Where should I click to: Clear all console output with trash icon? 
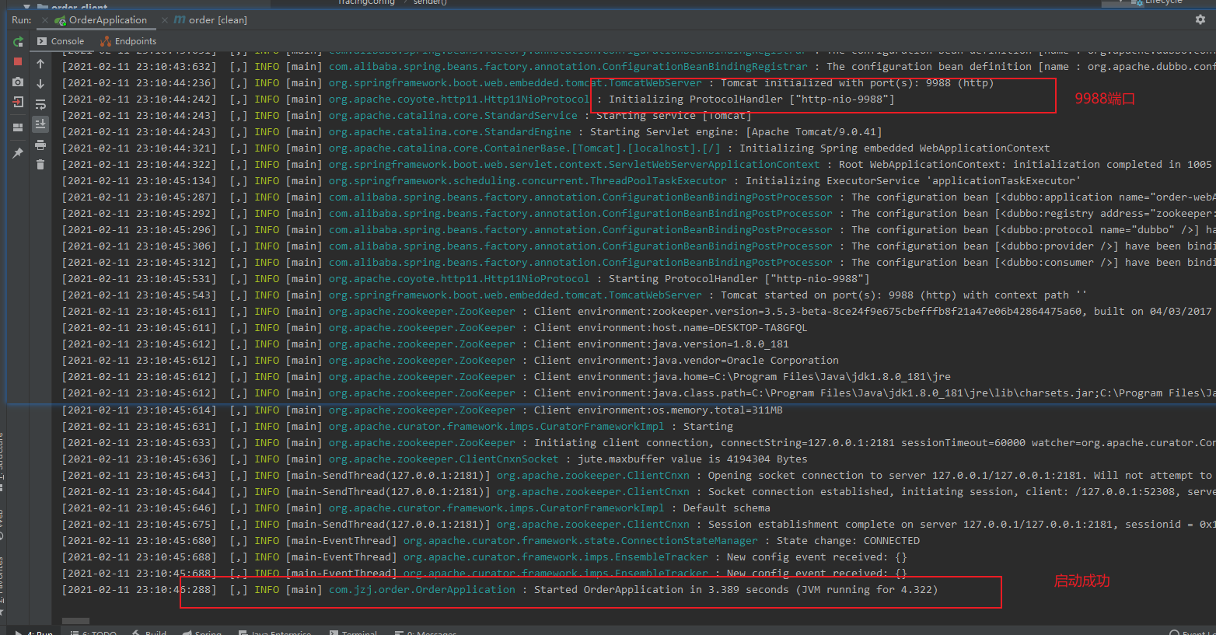40,165
